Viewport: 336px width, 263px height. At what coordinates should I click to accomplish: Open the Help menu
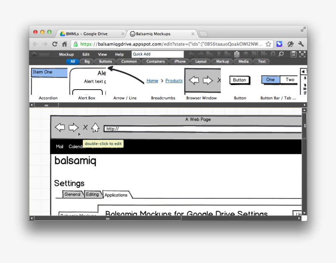[119, 54]
